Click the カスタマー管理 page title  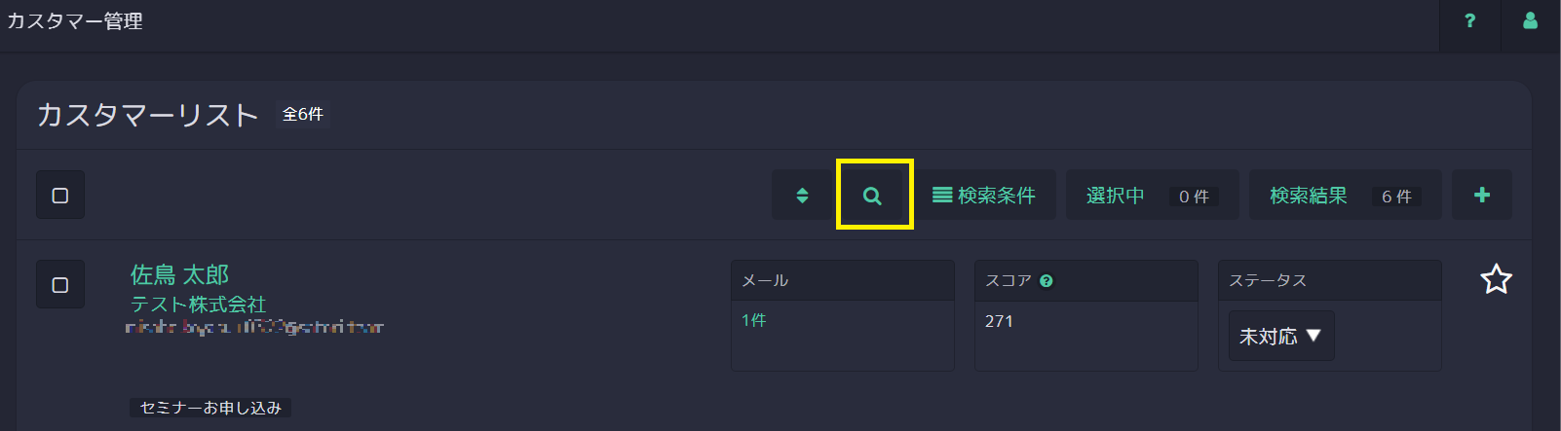point(75,21)
